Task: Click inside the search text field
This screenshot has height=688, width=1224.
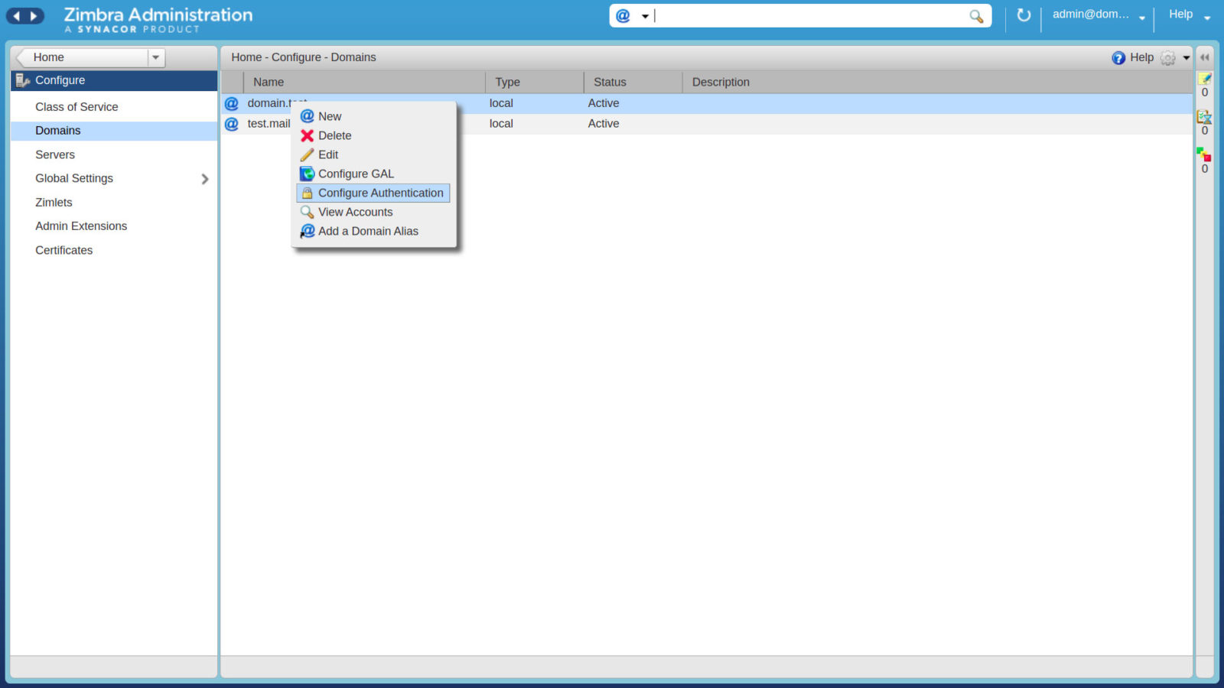Action: 811,16
